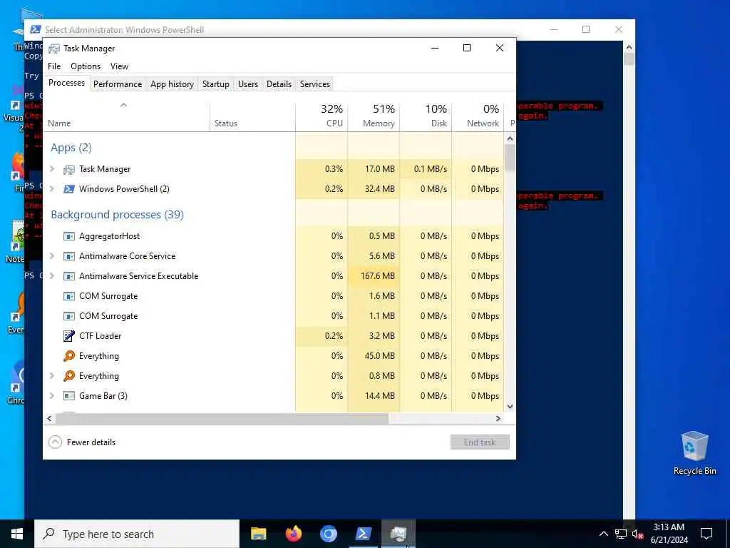
Task: Switch to the Startup tab
Action: pos(215,84)
